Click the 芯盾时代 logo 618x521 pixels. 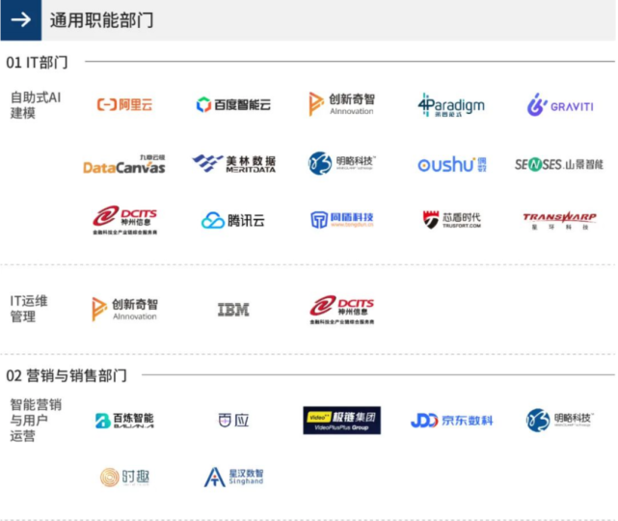[451, 220]
